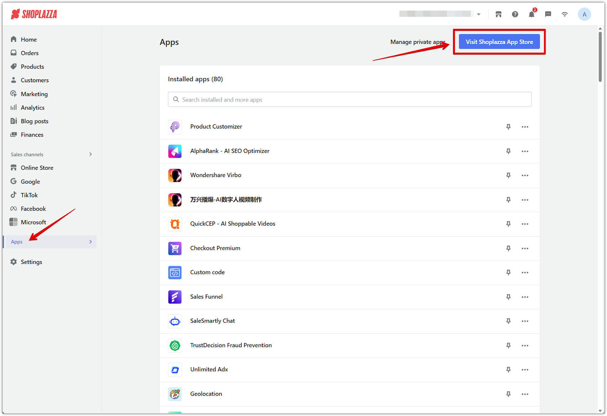Open the Unlimited Adx app icon
Image resolution: width=607 pixels, height=416 pixels.
[x=175, y=370]
